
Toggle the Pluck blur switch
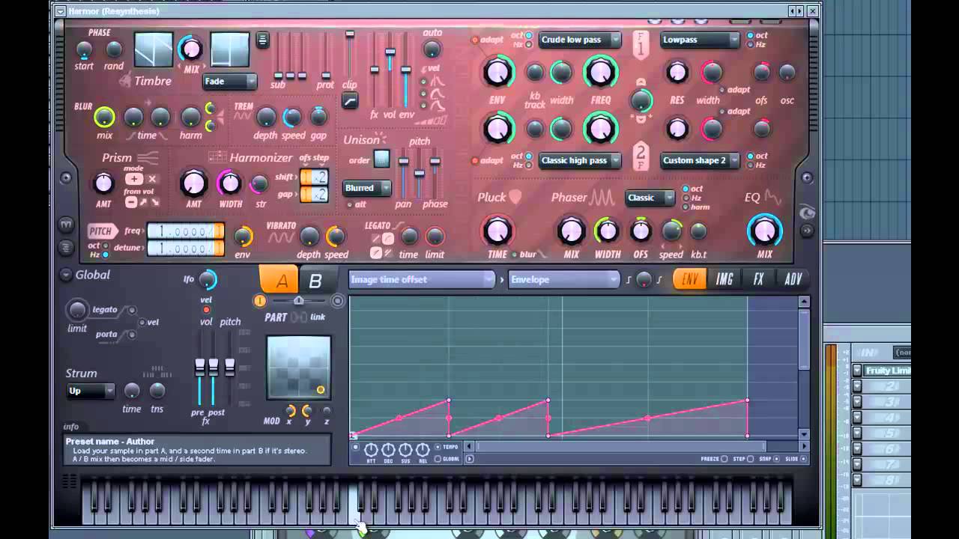click(514, 255)
